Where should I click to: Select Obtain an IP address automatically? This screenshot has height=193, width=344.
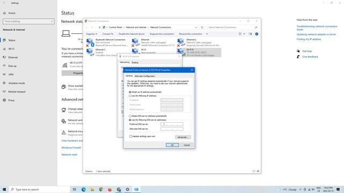coord(130,92)
